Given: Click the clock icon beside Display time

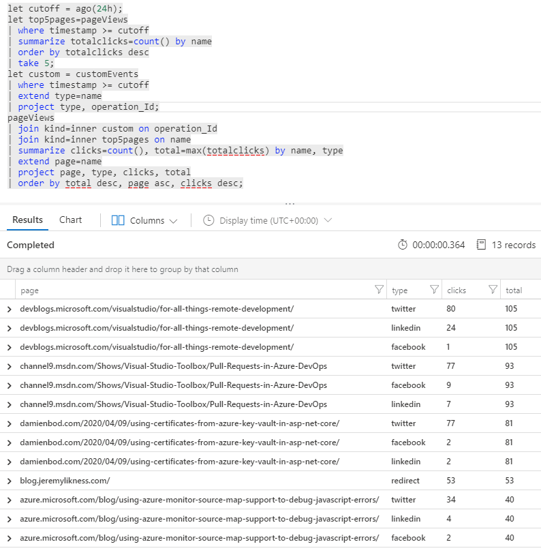Looking at the screenshot, I should point(208,220).
